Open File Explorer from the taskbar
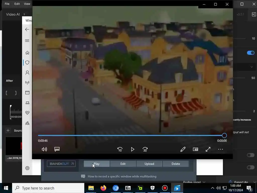Screen dimensions: 257x193 click(91, 188)
